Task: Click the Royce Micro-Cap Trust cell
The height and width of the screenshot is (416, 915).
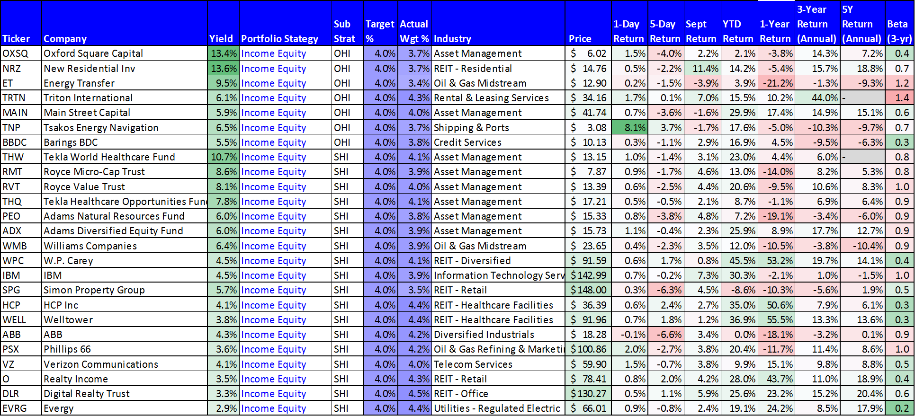Action: click(125, 172)
